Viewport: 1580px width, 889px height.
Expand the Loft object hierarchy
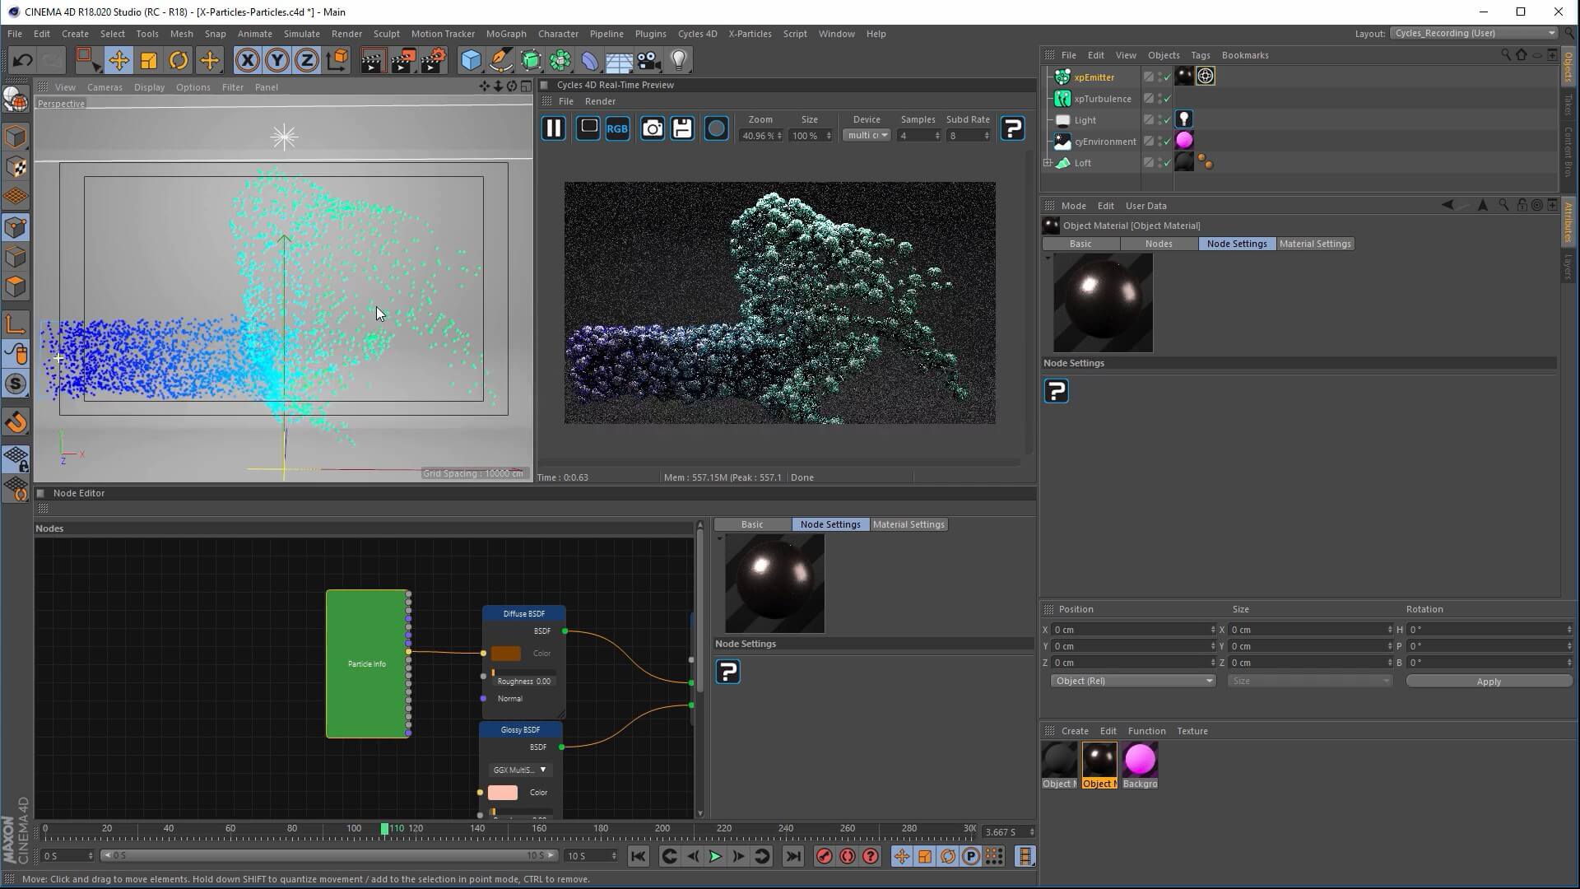1048,163
